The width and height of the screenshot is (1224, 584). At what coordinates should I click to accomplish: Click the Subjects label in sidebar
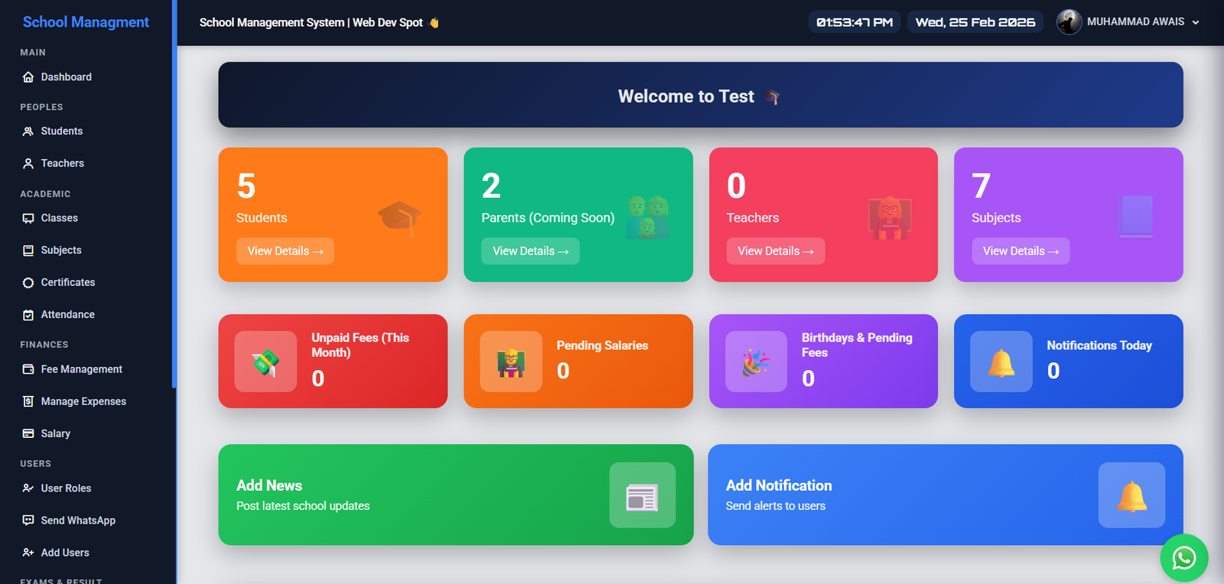[x=61, y=251]
